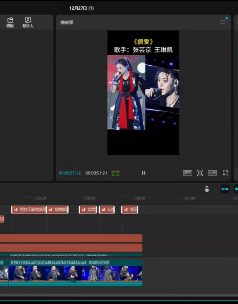Select the 019f77343ca27 mp4 video clip
Image resolution: width=238 pixels, height=304 pixels.
(74, 273)
